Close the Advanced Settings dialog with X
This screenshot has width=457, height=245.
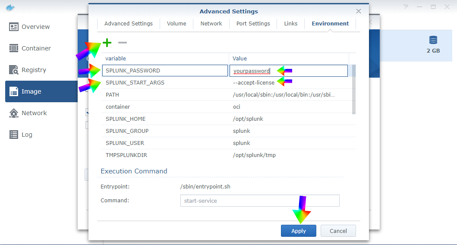[x=359, y=11]
